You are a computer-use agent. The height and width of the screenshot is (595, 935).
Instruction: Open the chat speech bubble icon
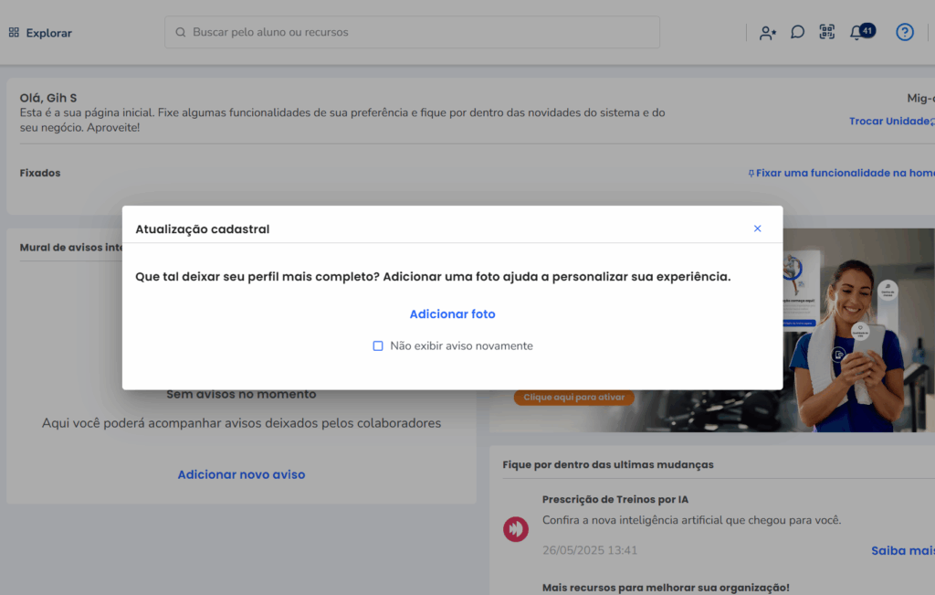click(x=797, y=33)
